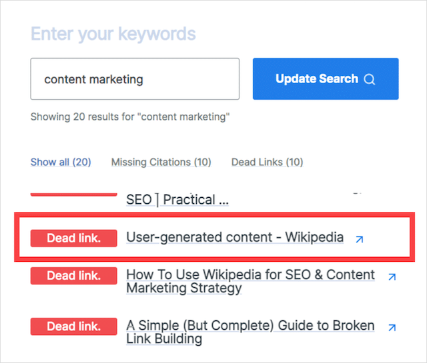Click Dead link badge for Broken Link Building

click(x=74, y=326)
